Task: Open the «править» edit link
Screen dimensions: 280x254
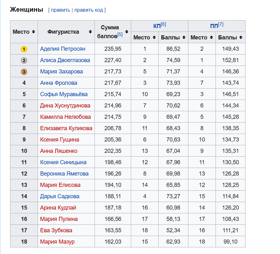Action: pyautogui.click(x=60, y=10)
